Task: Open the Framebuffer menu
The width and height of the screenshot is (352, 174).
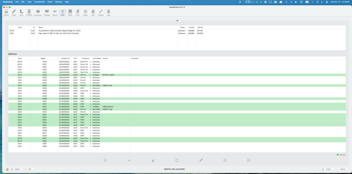Action: pyautogui.click(x=40, y=2)
